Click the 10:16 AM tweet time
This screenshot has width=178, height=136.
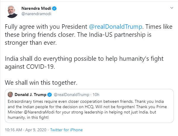point(12,130)
